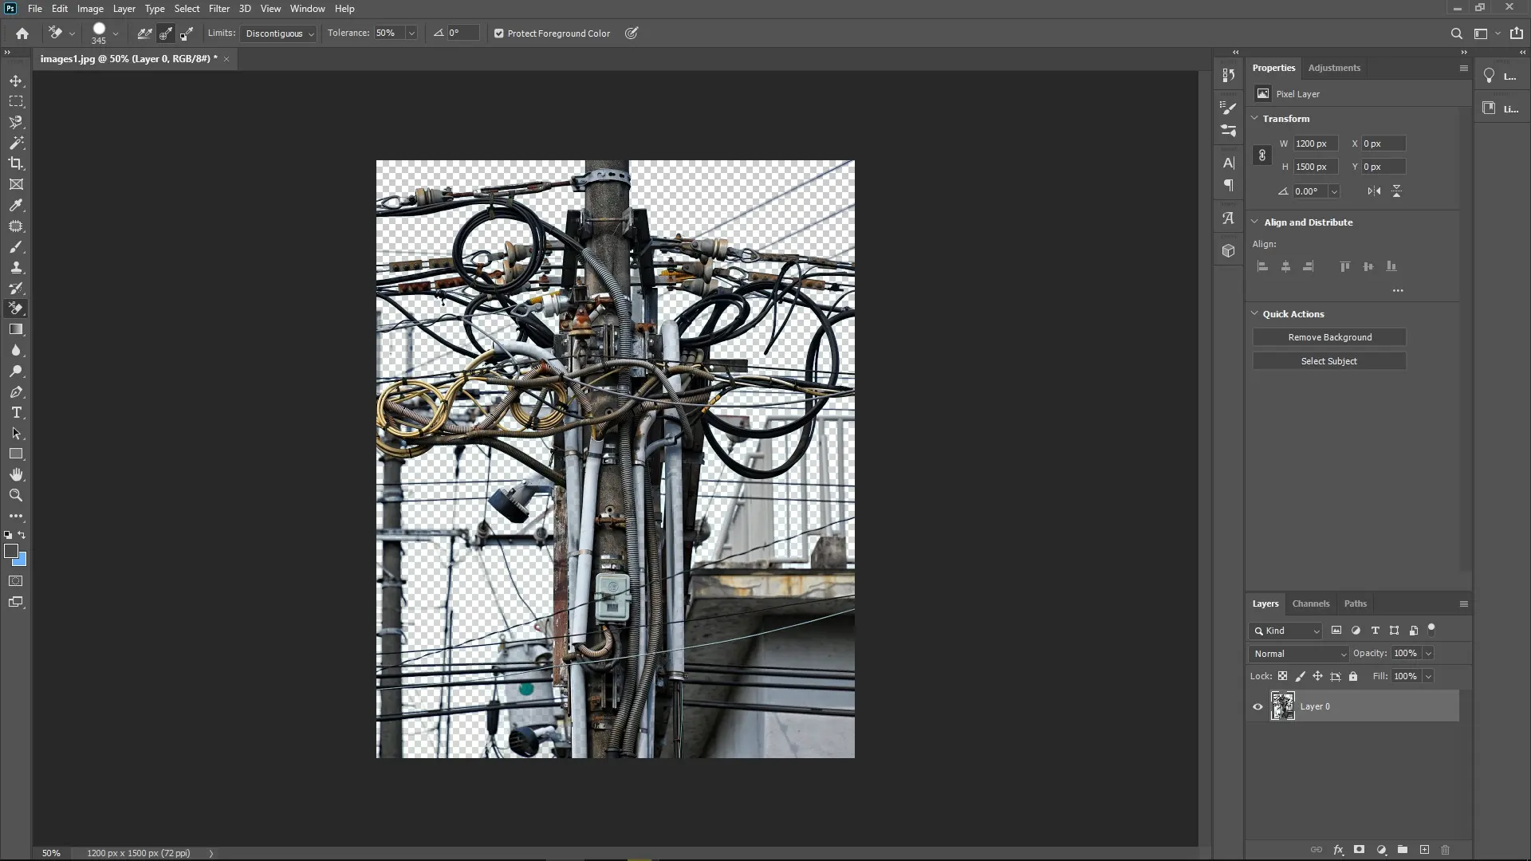Hide Layer 0 visibility

[1257, 706]
